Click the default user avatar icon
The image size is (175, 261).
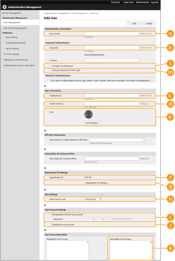tap(89, 114)
